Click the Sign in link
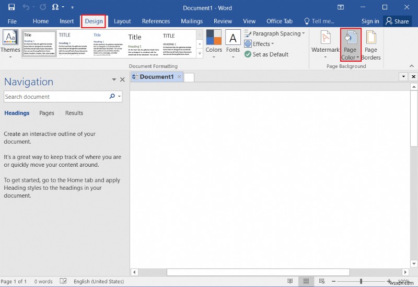 [x=370, y=21]
